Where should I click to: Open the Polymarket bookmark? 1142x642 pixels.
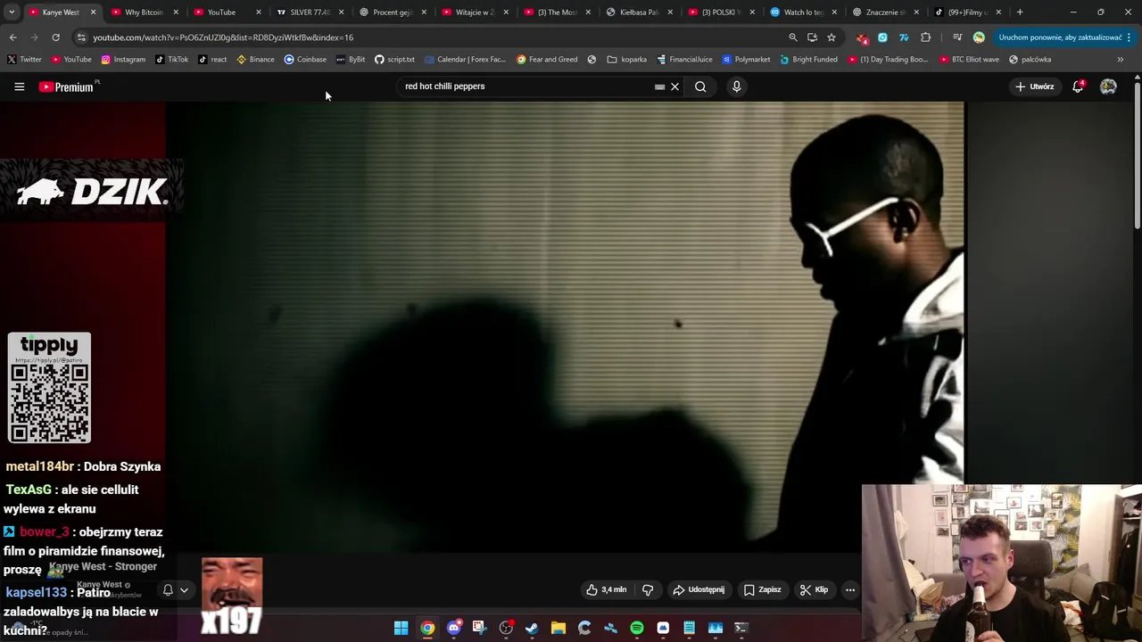pos(746,60)
